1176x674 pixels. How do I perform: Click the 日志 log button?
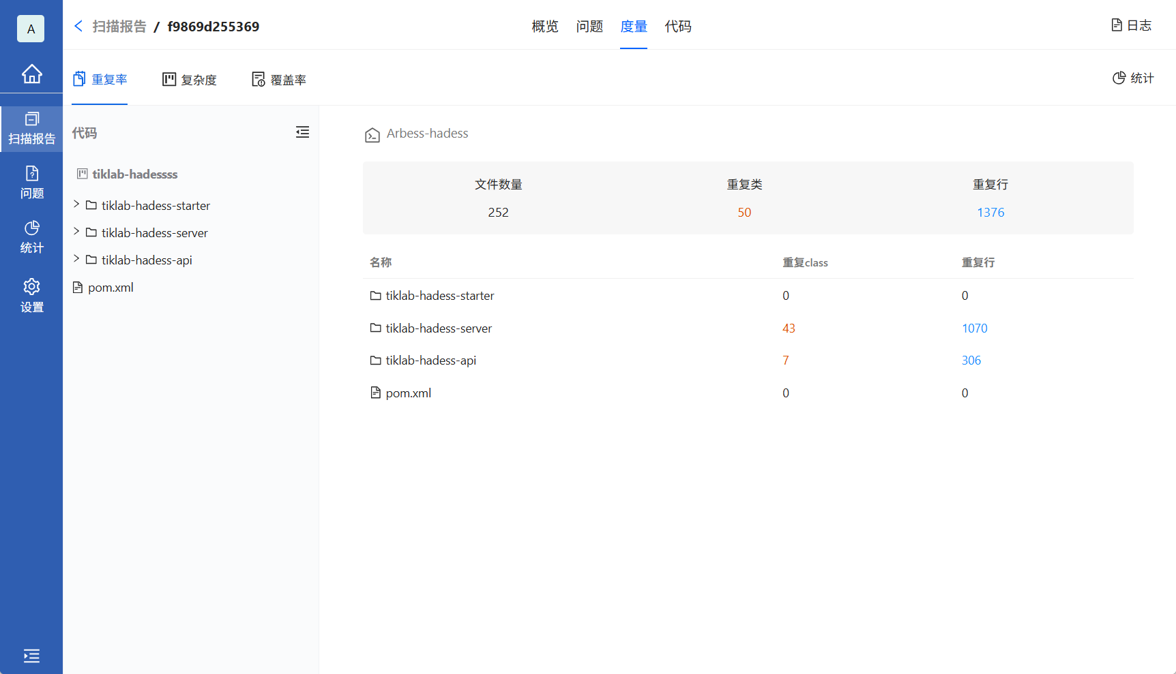[x=1131, y=25]
